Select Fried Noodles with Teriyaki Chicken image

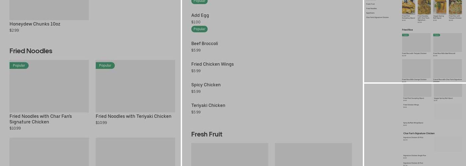click(x=135, y=86)
